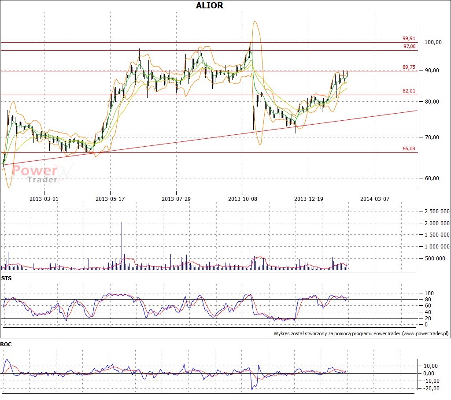Viewport: 451px width, 400px height.
Task: Click the STS axis value 80
Action: click(428, 299)
